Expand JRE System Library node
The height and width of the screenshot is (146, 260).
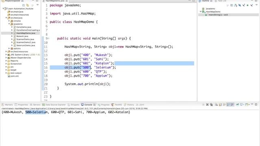(x=6, y=55)
